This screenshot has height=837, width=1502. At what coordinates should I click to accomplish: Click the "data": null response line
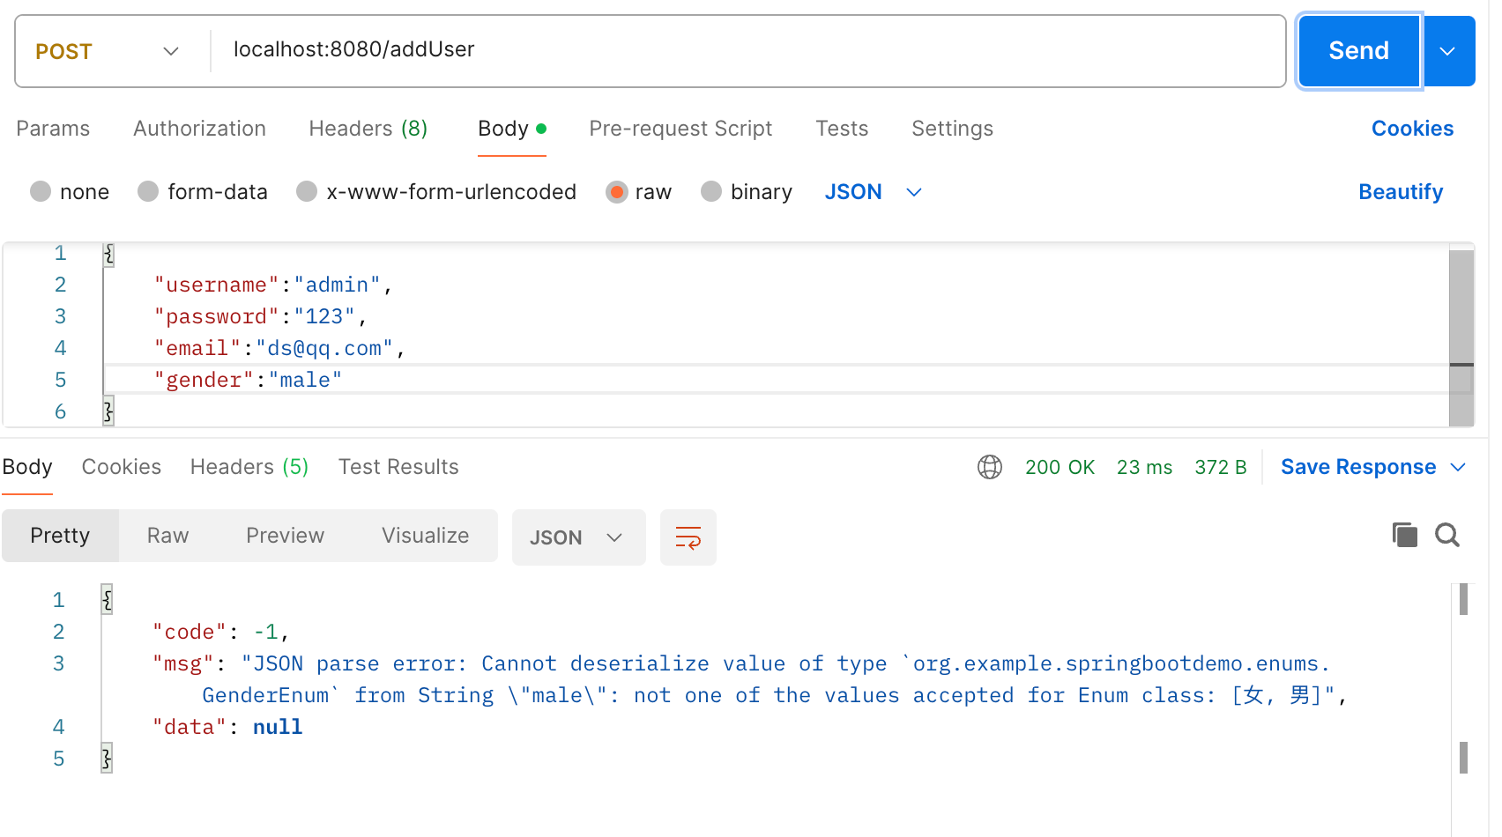point(227,728)
